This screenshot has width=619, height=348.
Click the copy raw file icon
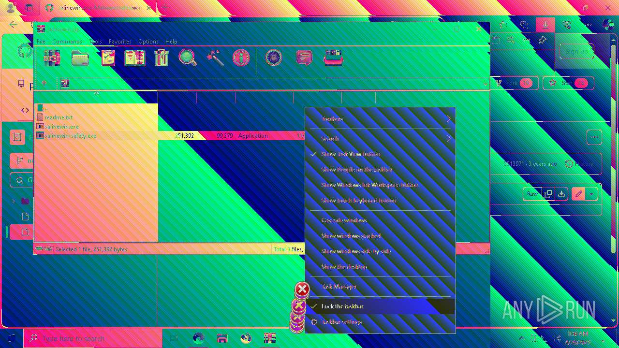548,194
